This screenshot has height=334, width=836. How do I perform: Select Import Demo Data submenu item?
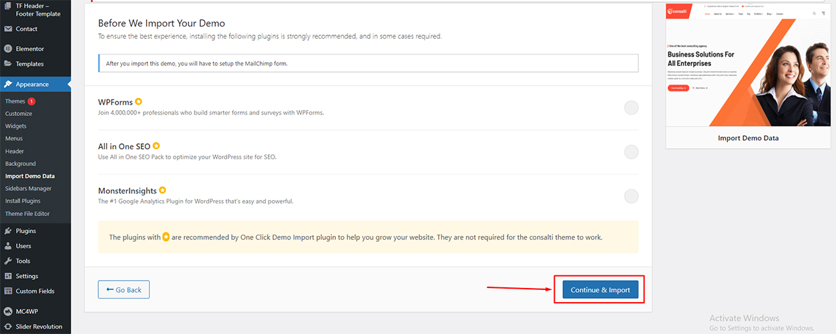pyautogui.click(x=30, y=176)
